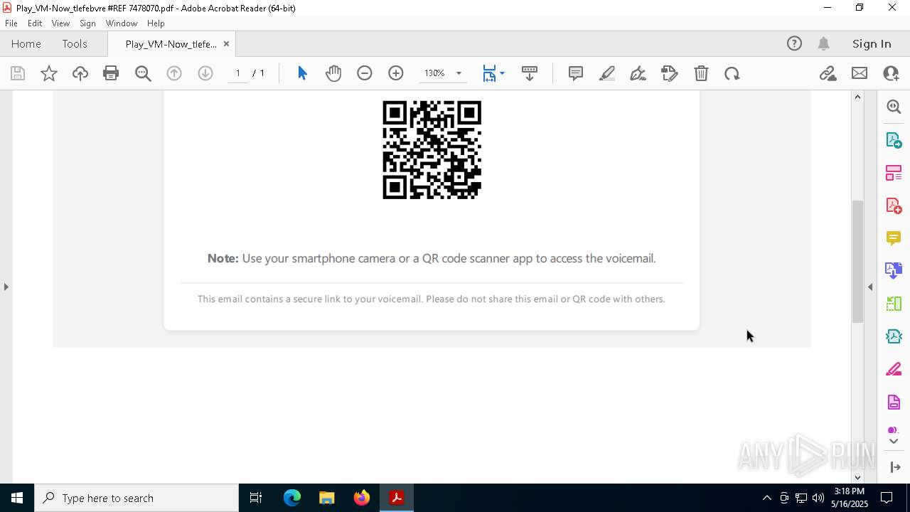The height and width of the screenshot is (512, 910).
Task: Go to next page arrow
Action: [205, 73]
